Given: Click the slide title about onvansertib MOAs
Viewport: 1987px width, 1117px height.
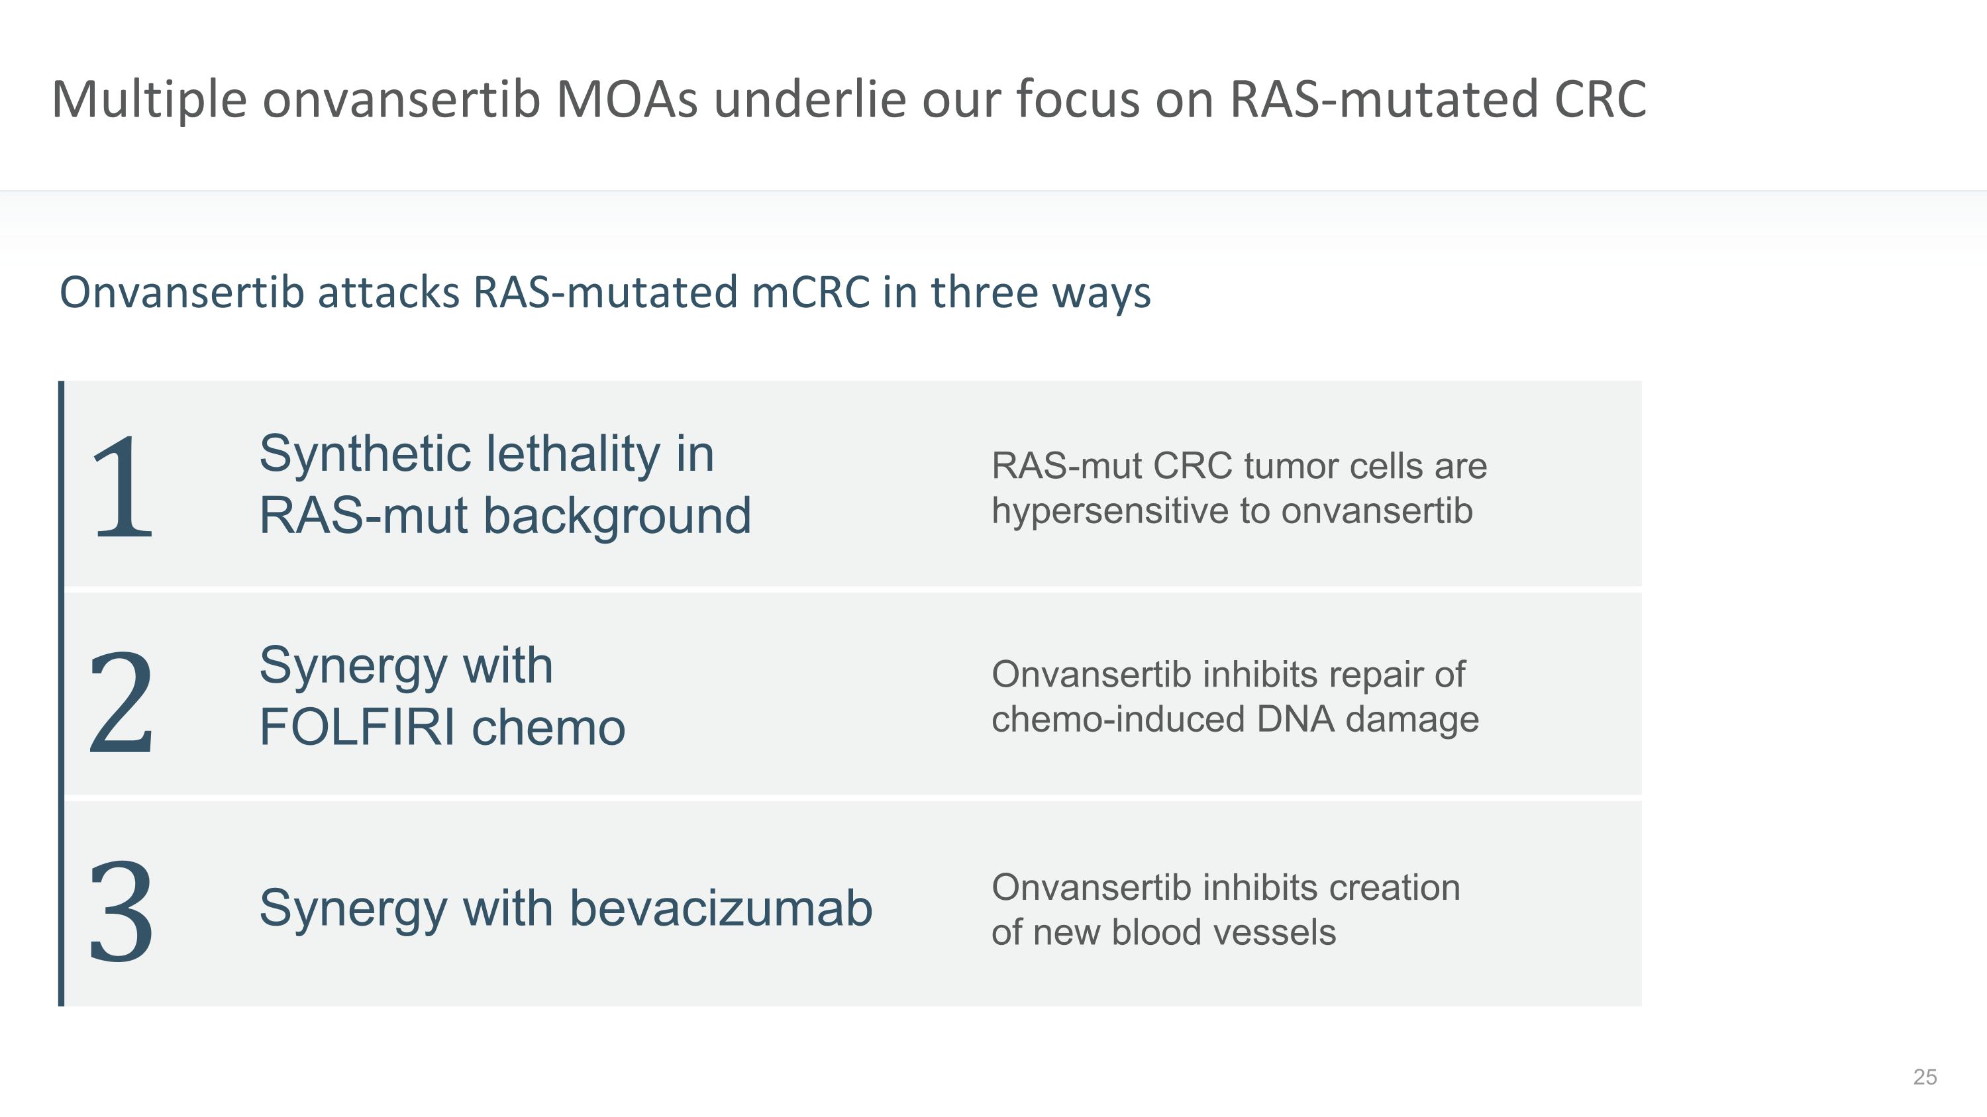Looking at the screenshot, I should click(x=848, y=99).
